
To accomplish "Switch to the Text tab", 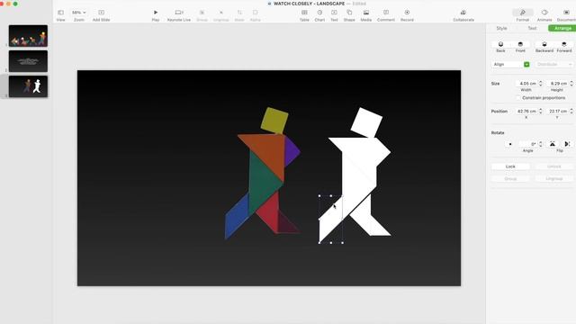I will [x=532, y=28].
